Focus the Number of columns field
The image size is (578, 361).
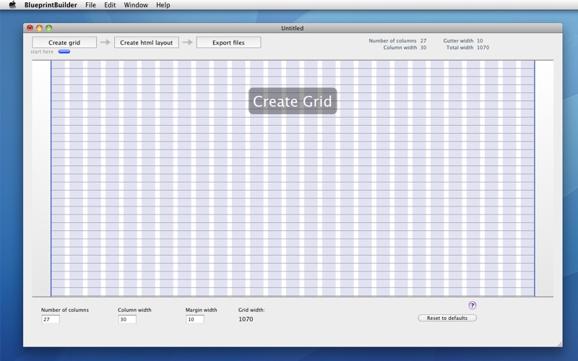51,319
